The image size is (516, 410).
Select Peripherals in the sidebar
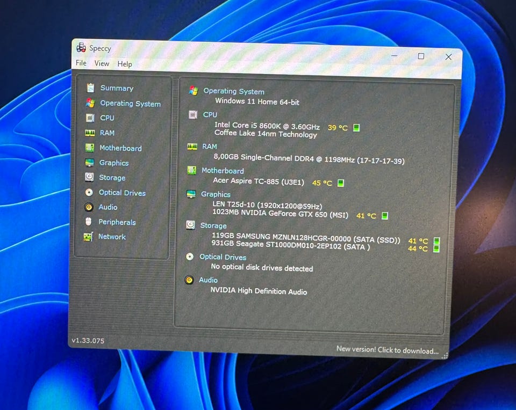(117, 222)
